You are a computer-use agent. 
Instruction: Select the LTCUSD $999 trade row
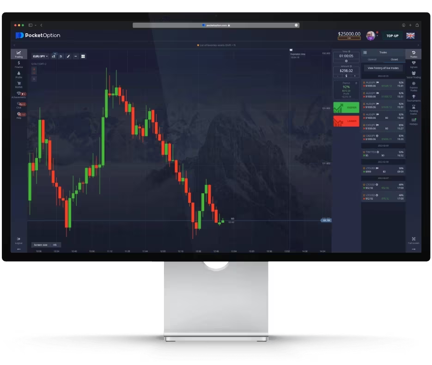(383, 170)
